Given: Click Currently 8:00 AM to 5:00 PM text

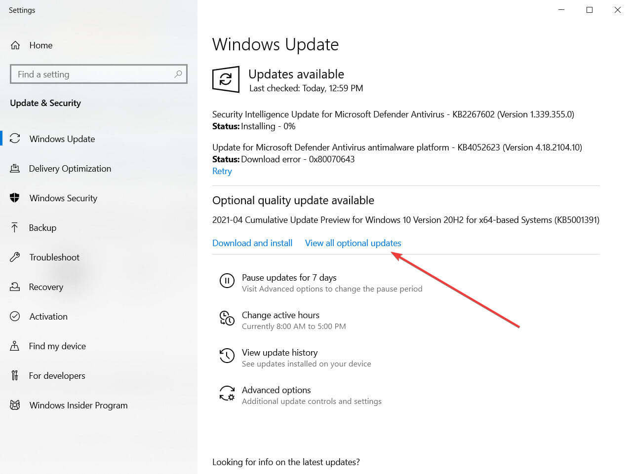Looking at the screenshot, I should pyautogui.click(x=294, y=327).
